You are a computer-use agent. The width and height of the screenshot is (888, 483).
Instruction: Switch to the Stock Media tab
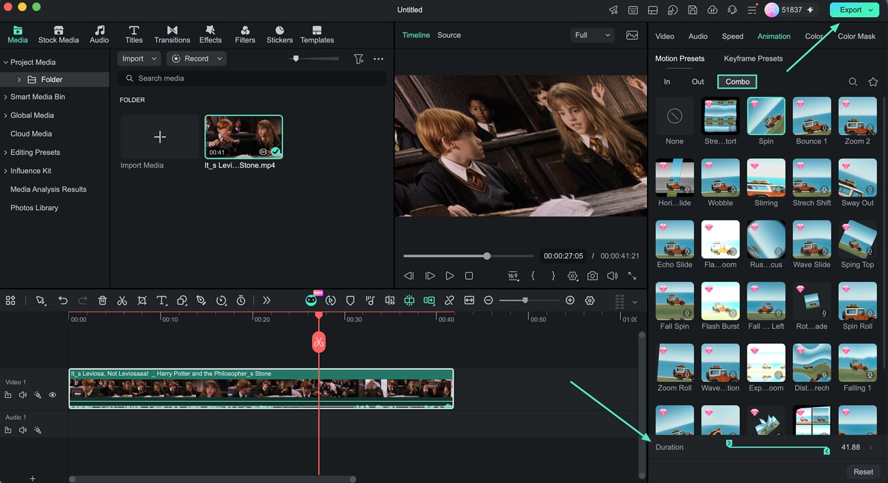(x=58, y=35)
